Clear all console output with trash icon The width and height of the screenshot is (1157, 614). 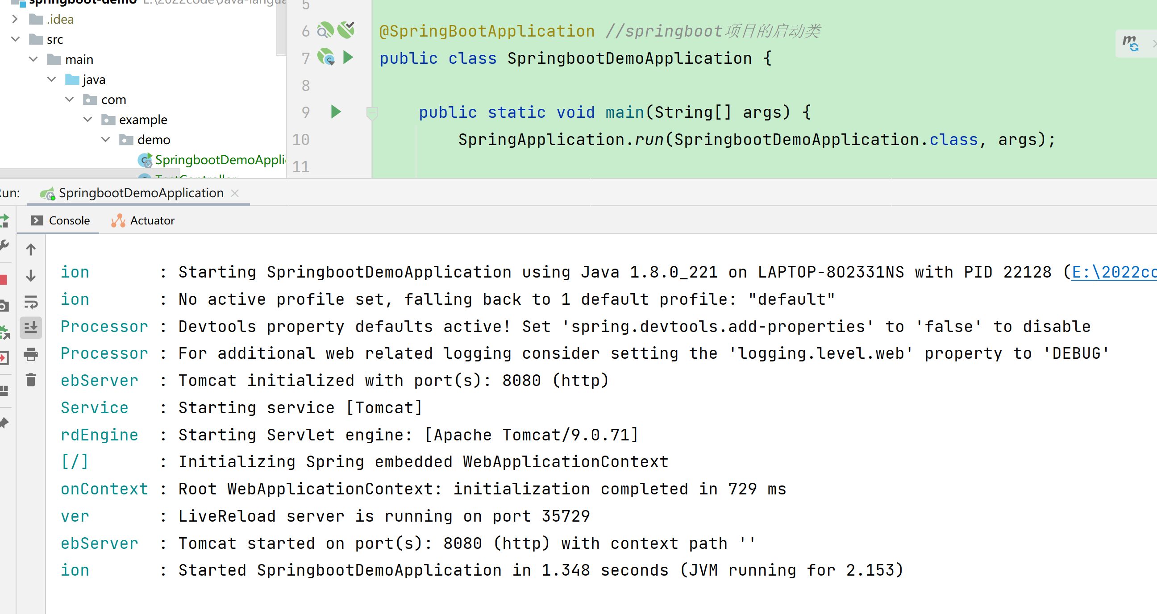30,380
